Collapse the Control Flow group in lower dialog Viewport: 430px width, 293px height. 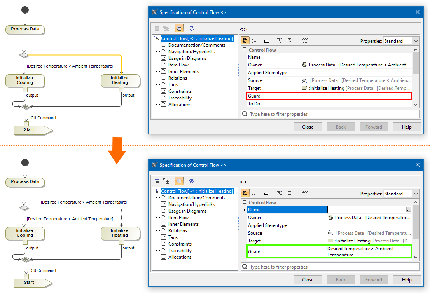(x=245, y=202)
